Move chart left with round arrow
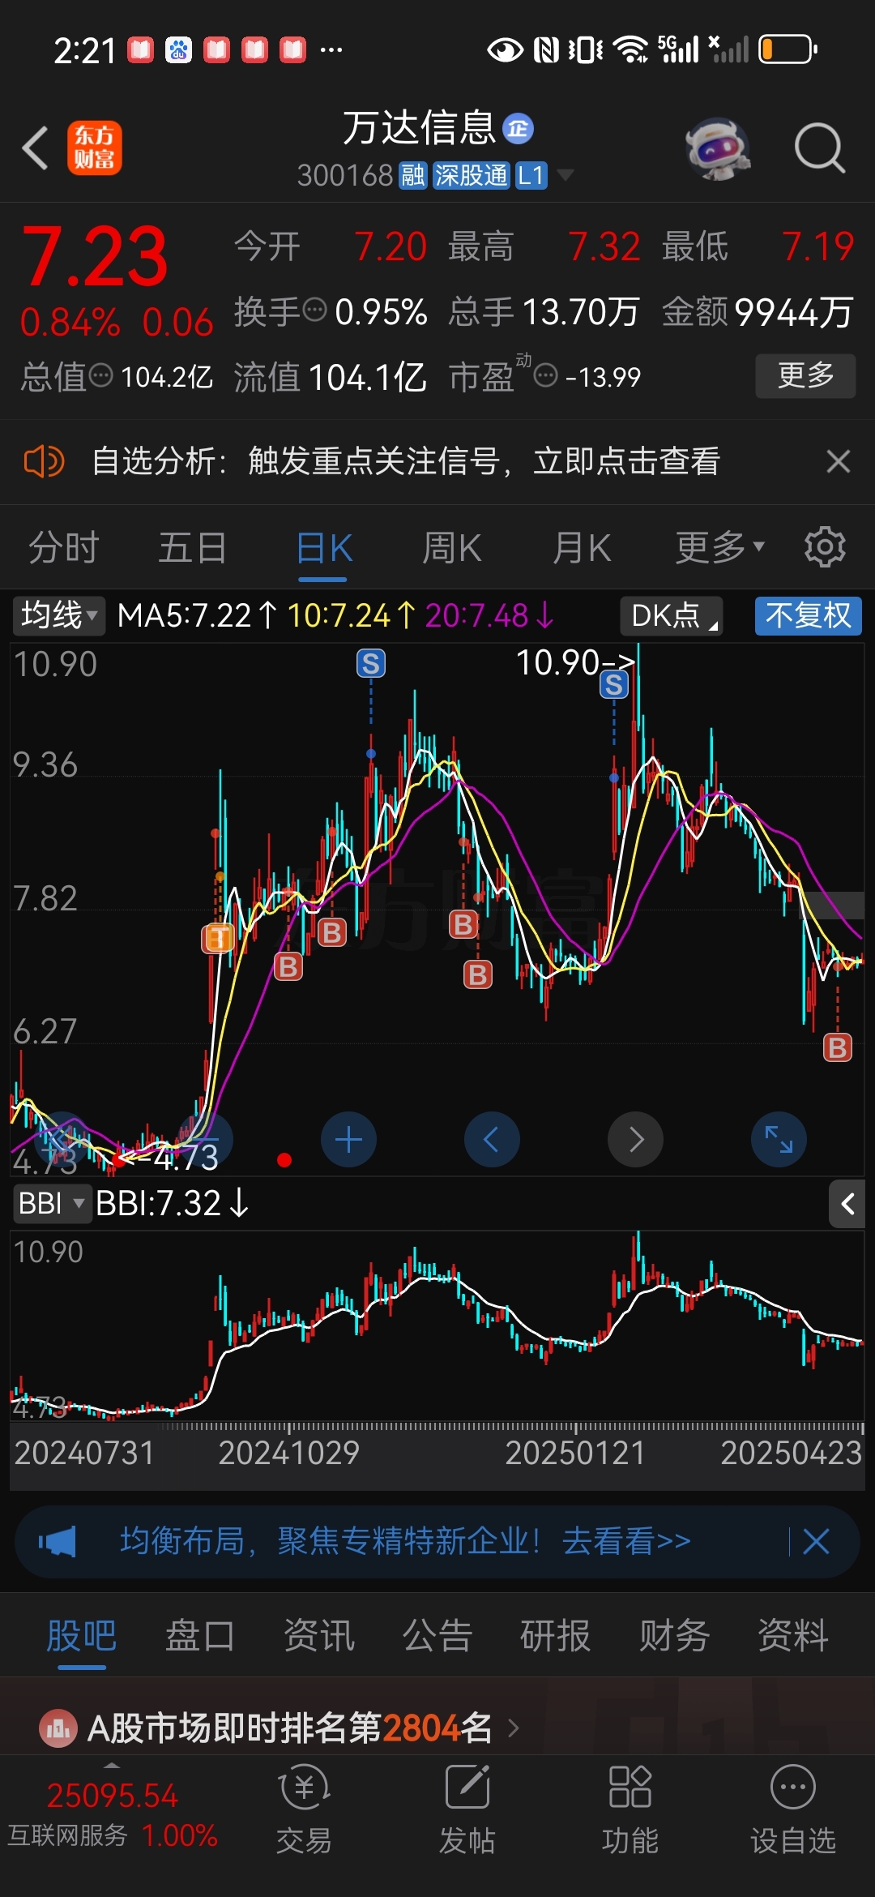 coord(492,1139)
